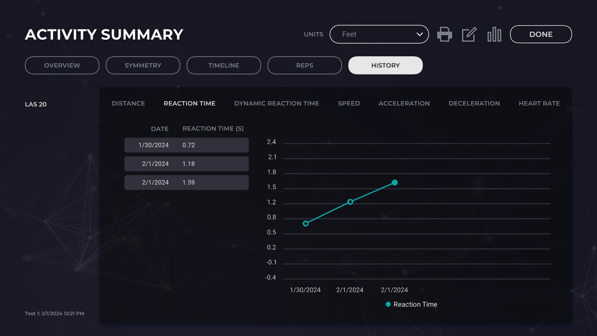Click the REACTION TIME (S) column header

[213, 128]
